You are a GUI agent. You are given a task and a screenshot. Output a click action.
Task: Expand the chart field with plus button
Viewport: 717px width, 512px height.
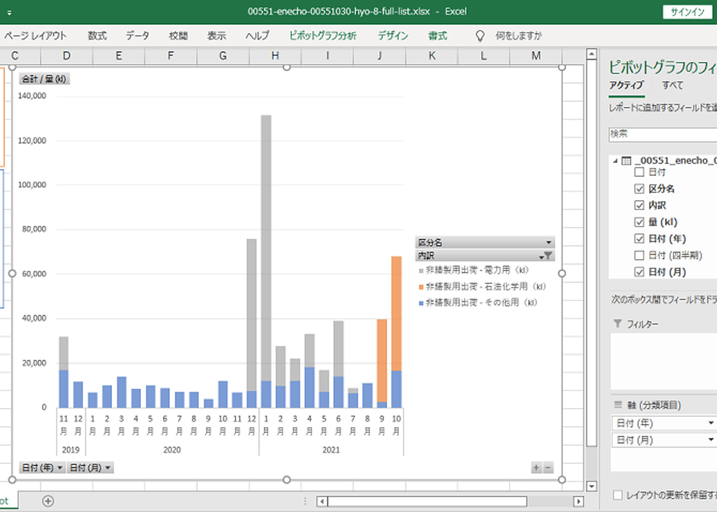tap(536, 468)
